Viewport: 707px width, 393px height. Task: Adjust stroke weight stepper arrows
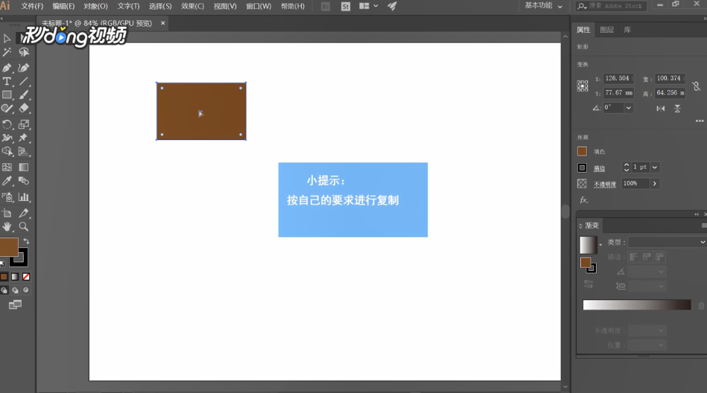point(627,167)
